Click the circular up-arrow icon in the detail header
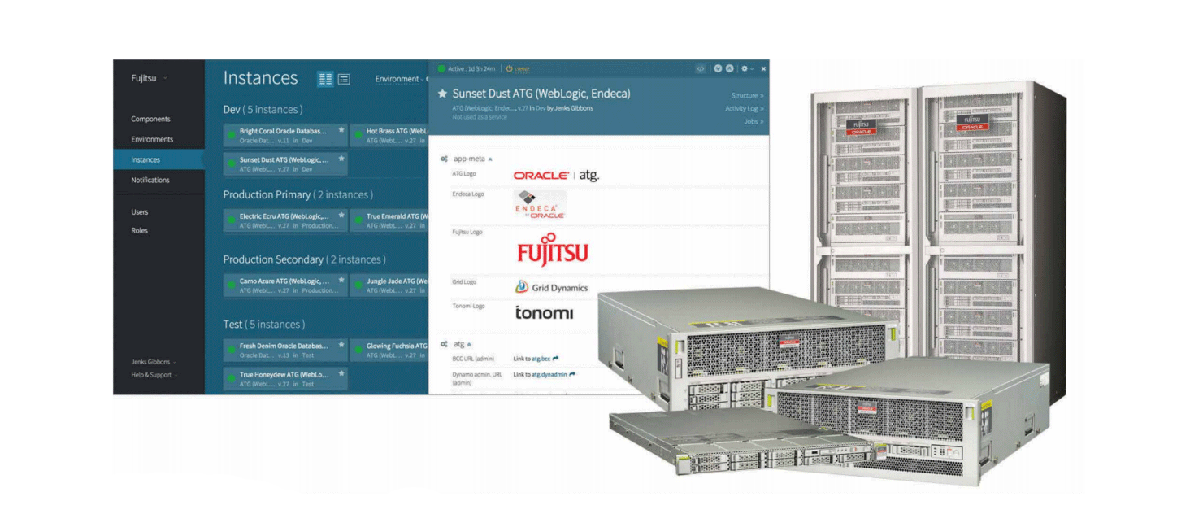The width and height of the screenshot is (1177, 514). click(730, 68)
